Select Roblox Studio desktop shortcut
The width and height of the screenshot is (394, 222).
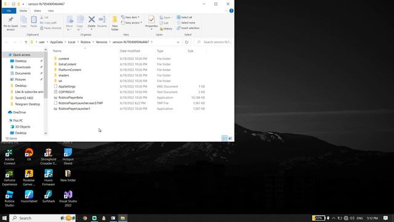[10, 199]
